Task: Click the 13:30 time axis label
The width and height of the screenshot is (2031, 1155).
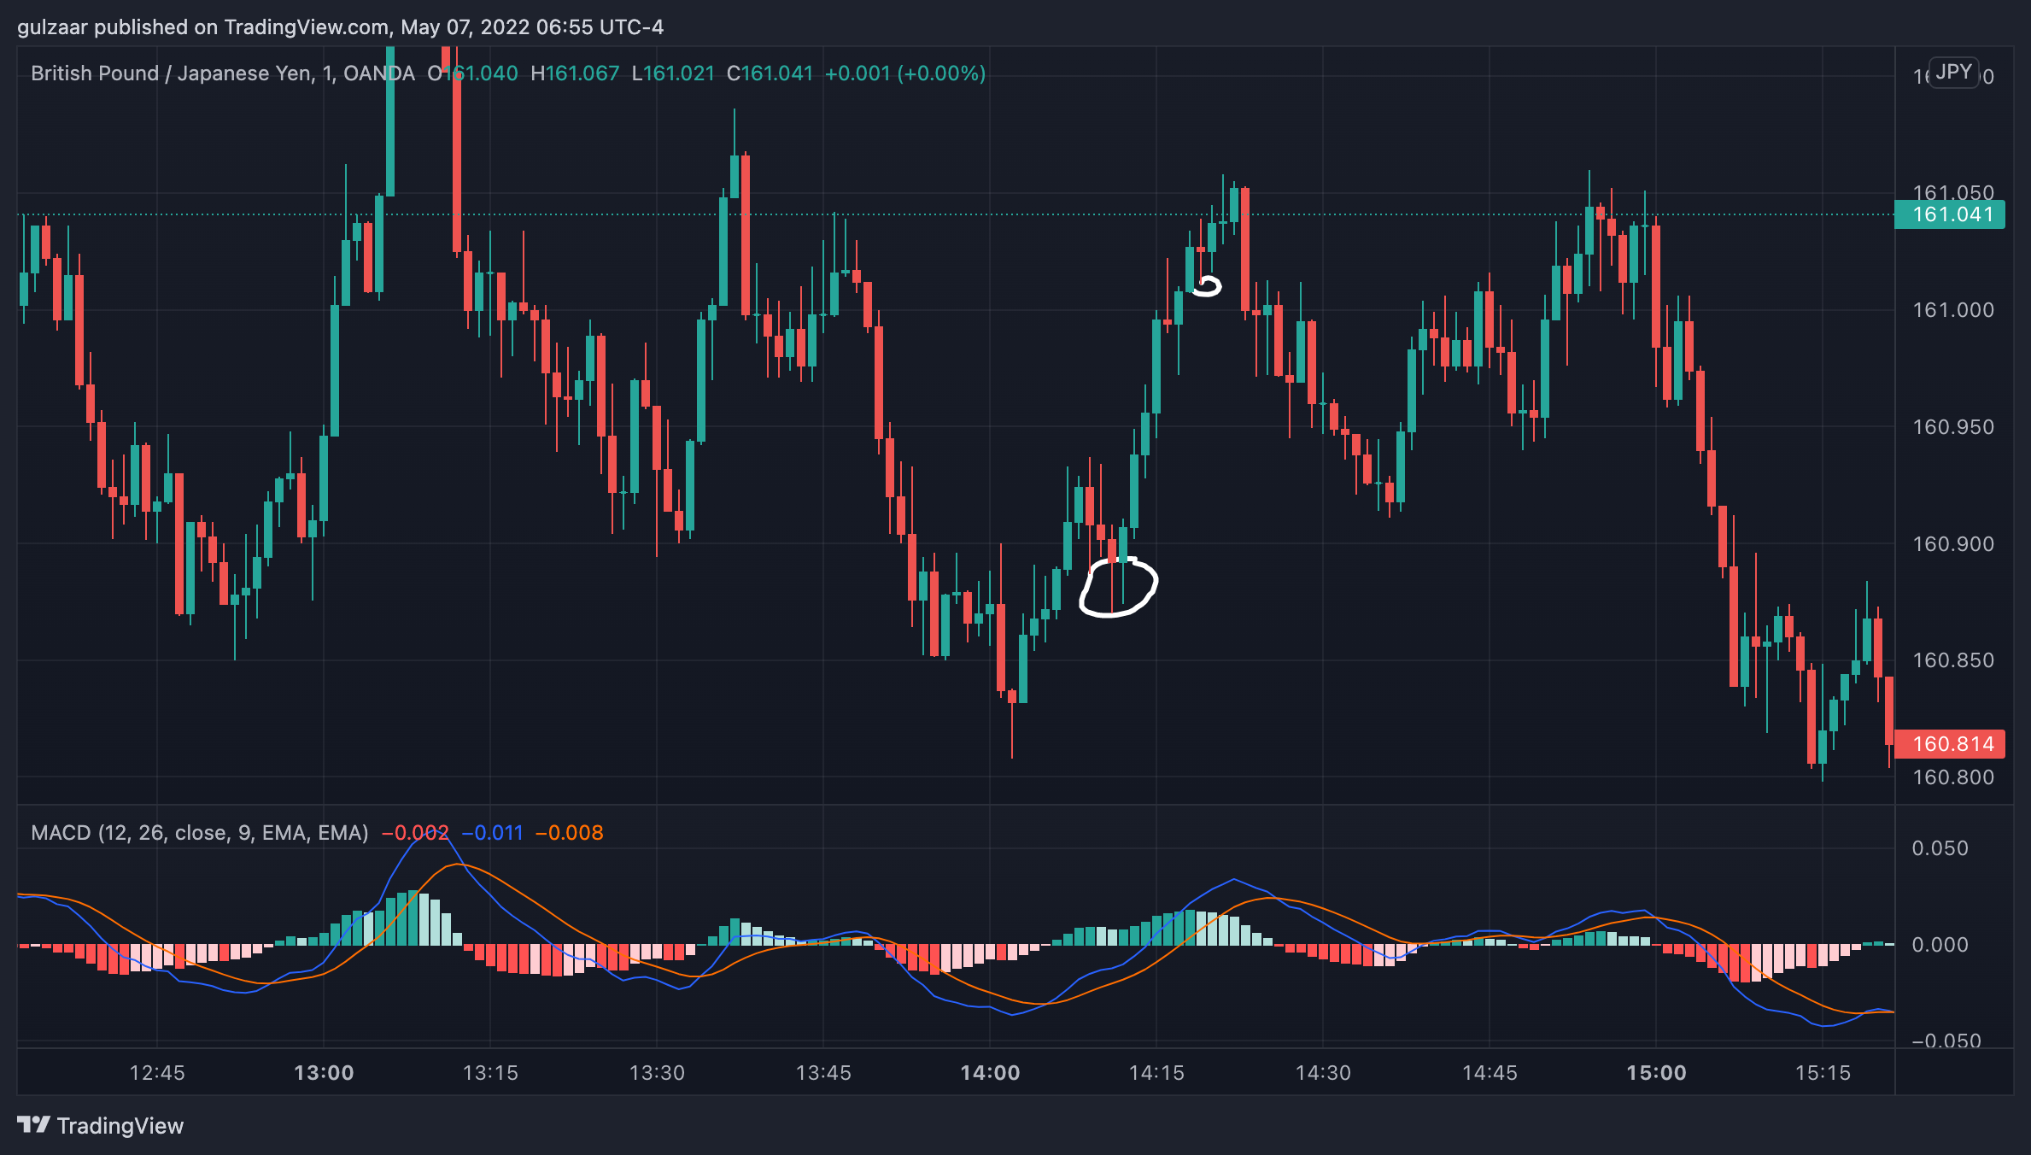Action: 657,1073
